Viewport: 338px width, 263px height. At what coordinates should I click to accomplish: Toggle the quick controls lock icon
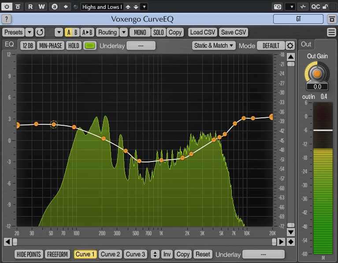(x=325, y=7)
